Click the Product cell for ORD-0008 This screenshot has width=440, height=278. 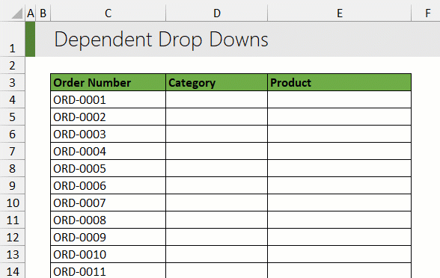tap(340, 220)
